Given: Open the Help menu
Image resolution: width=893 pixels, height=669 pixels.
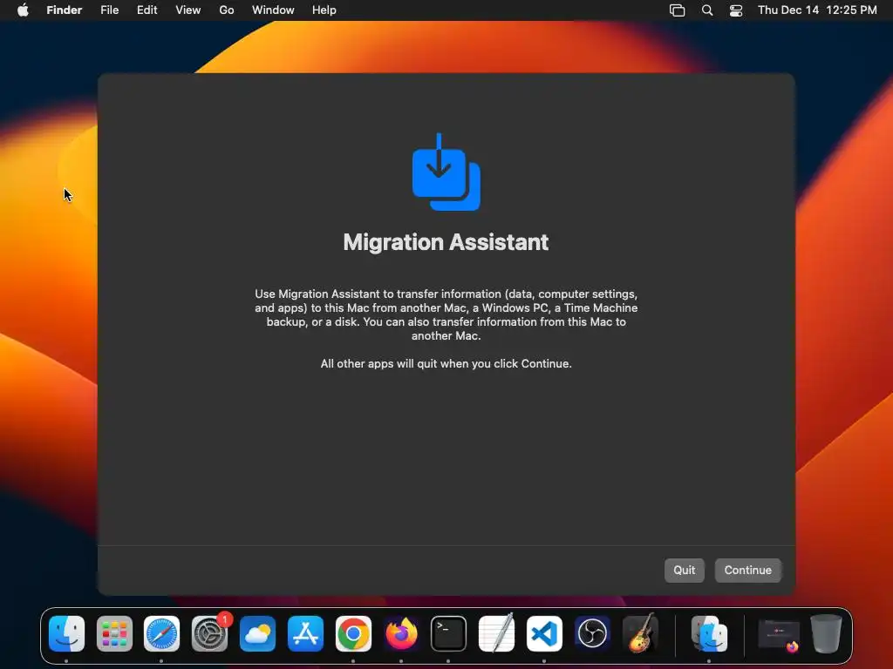Looking at the screenshot, I should pyautogui.click(x=324, y=10).
